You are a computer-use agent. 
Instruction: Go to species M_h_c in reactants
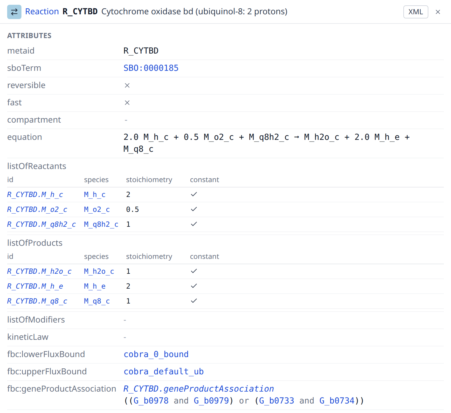point(95,195)
